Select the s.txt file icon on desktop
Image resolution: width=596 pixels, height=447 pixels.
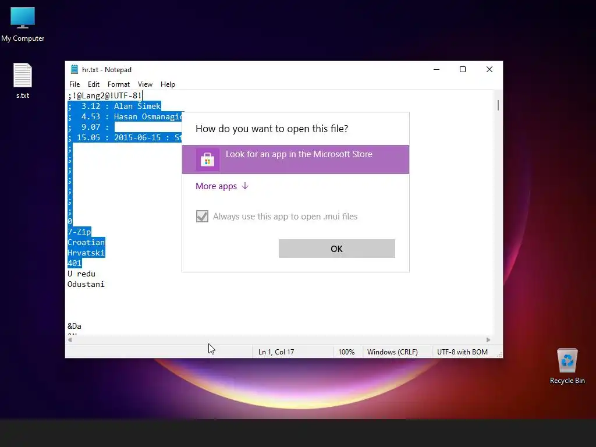[x=23, y=80]
